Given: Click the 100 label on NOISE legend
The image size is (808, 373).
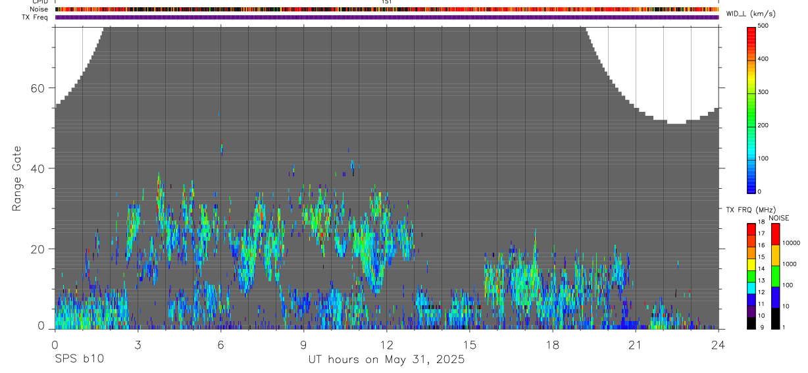Looking at the screenshot, I should (788, 285).
